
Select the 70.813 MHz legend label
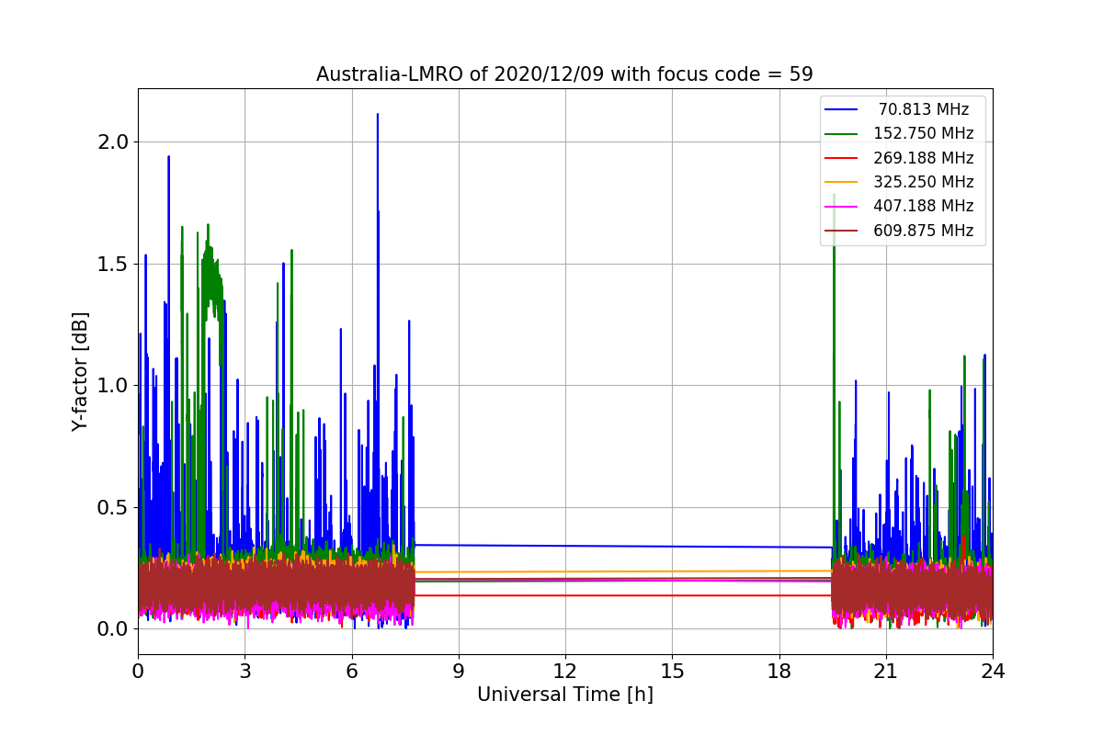point(924,109)
